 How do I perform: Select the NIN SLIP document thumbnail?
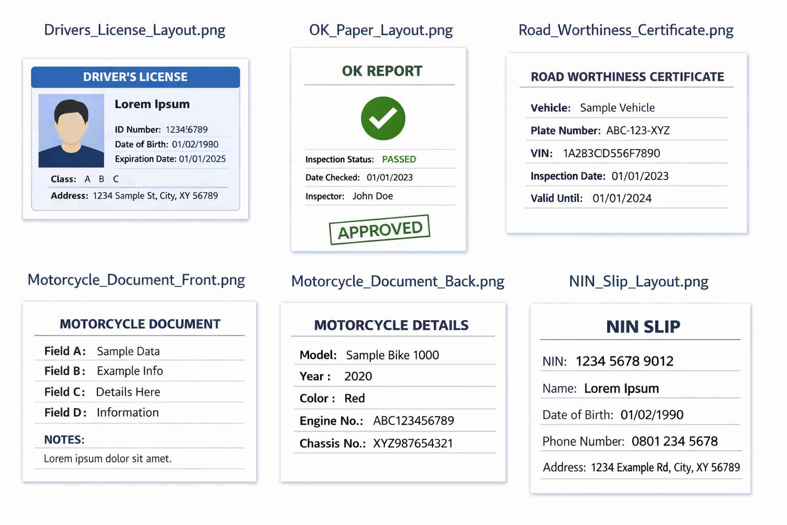640,398
